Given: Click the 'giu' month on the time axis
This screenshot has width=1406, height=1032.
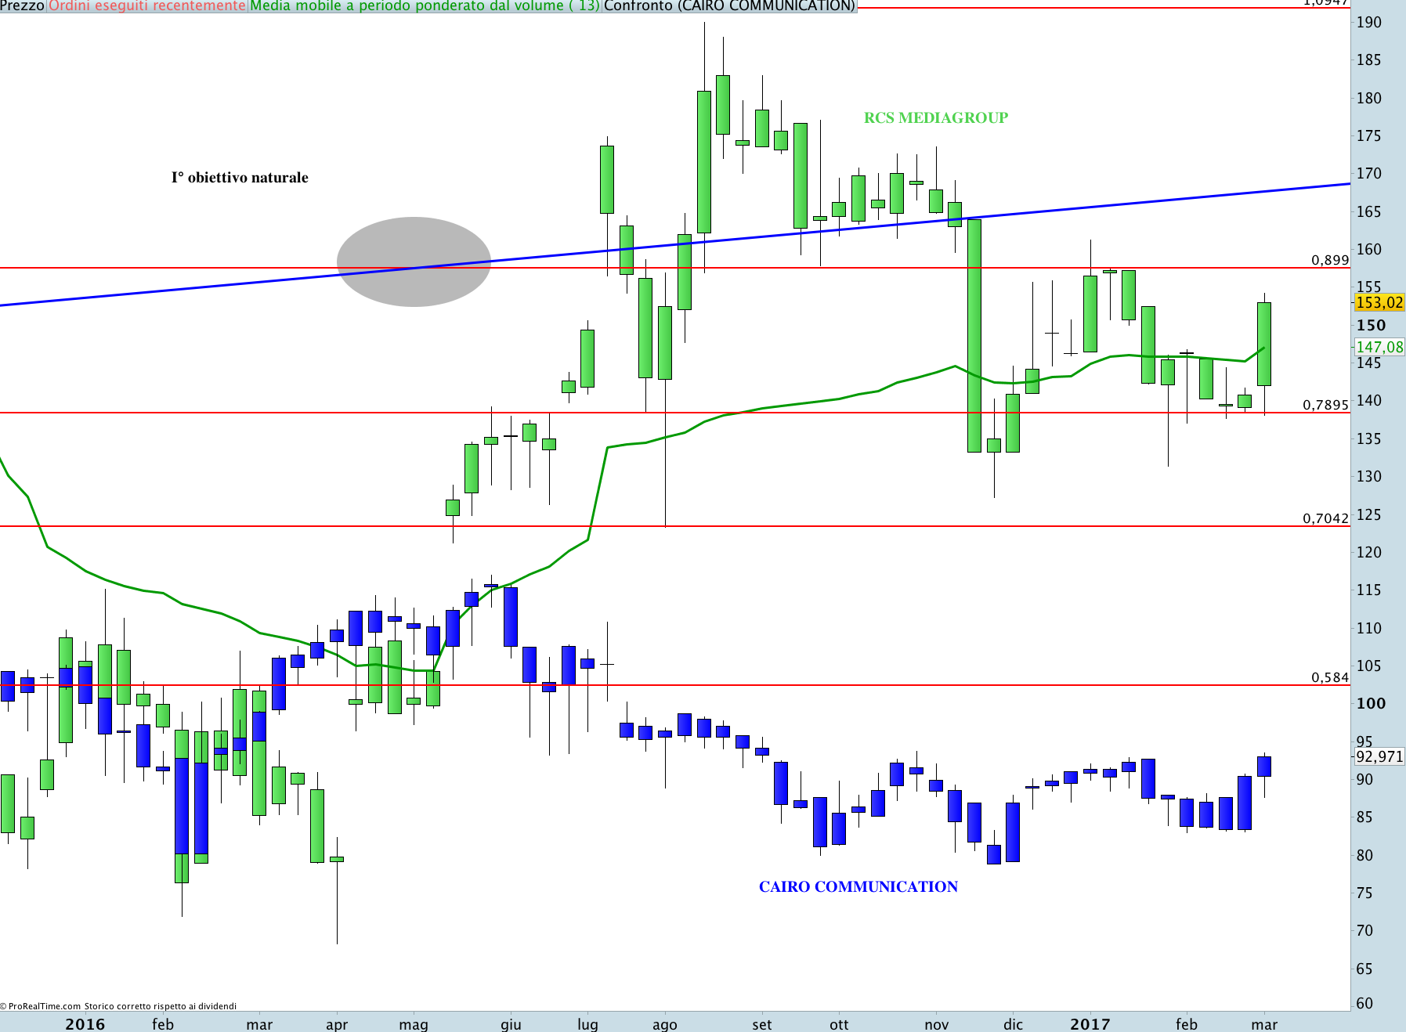Looking at the screenshot, I should (511, 1025).
